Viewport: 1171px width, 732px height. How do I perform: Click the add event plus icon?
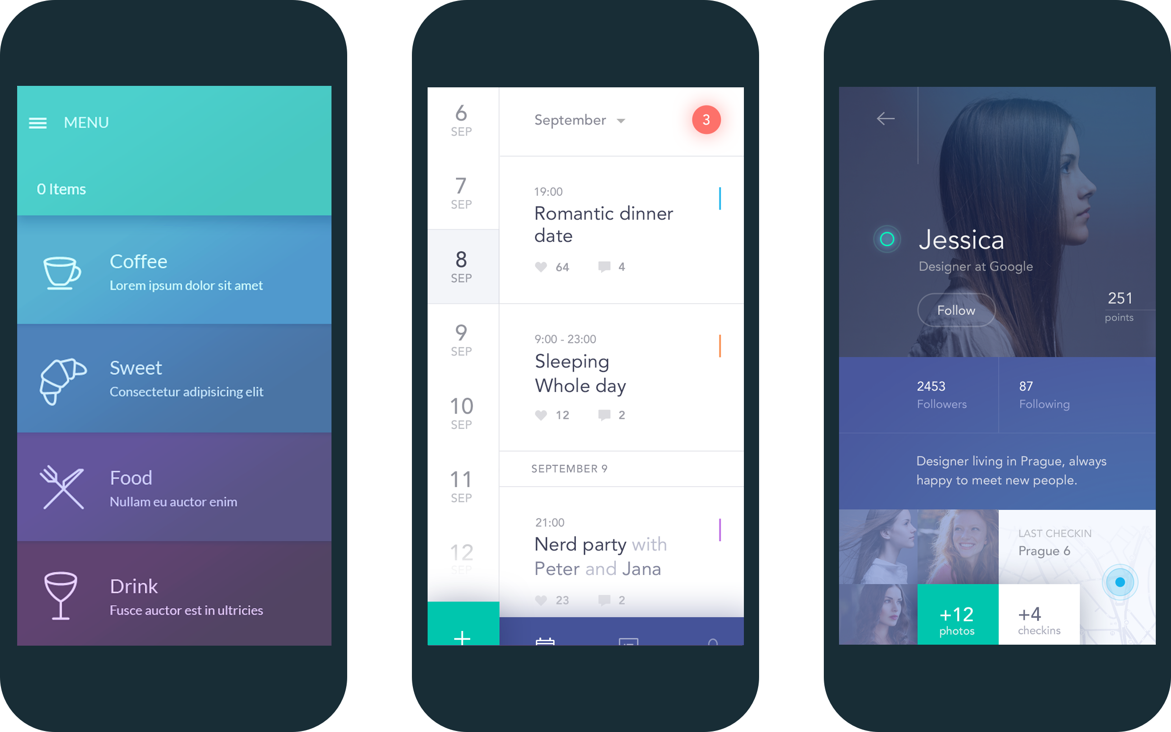click(461, 637)
